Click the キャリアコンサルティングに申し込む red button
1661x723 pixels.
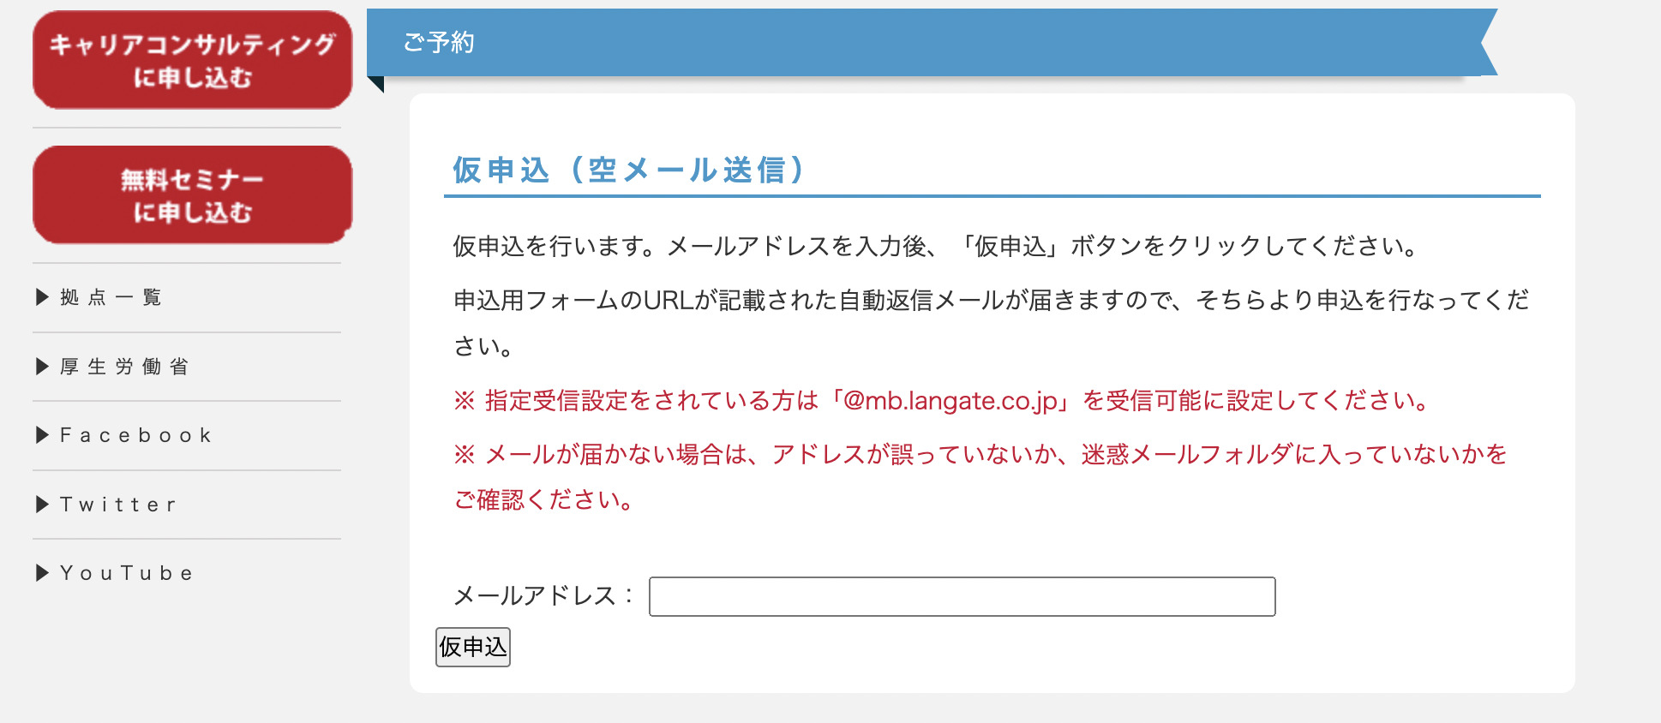coord(192,60)
